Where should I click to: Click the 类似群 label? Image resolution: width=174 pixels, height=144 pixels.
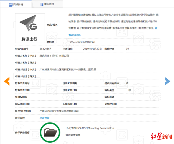50,42
